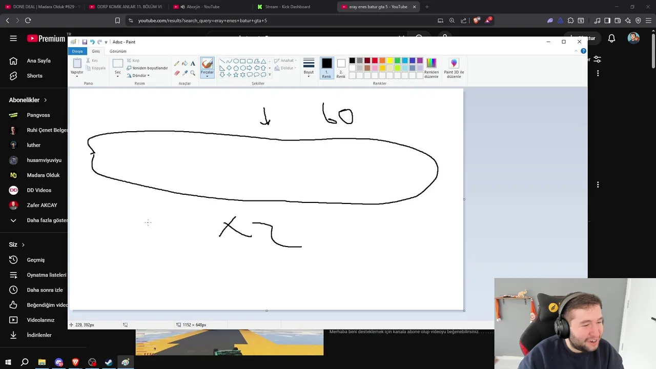Open Paint Help question mark icon
This screenshot has width=656, height=369.
[x=583, y=51]
